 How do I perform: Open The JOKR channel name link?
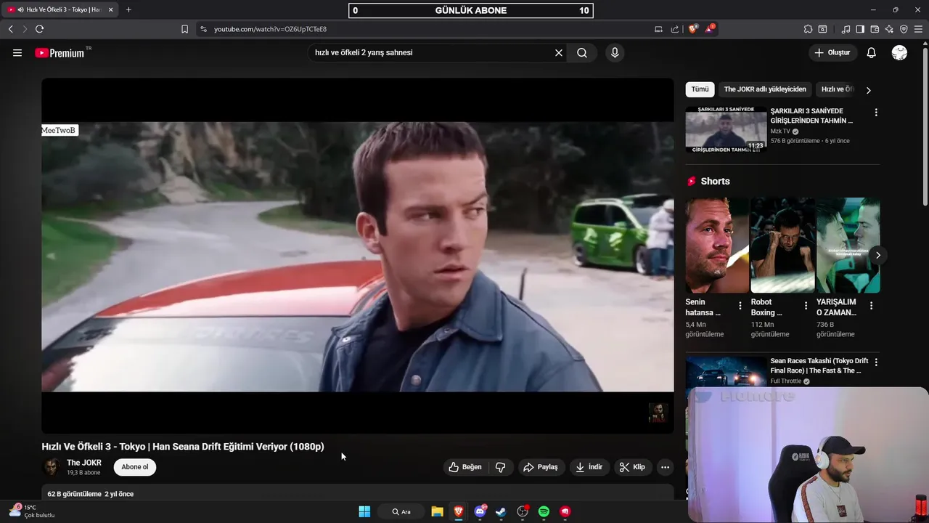click(x=84, y=463)
